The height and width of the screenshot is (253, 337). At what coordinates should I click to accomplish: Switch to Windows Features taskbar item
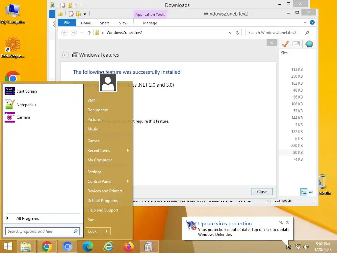149,246
